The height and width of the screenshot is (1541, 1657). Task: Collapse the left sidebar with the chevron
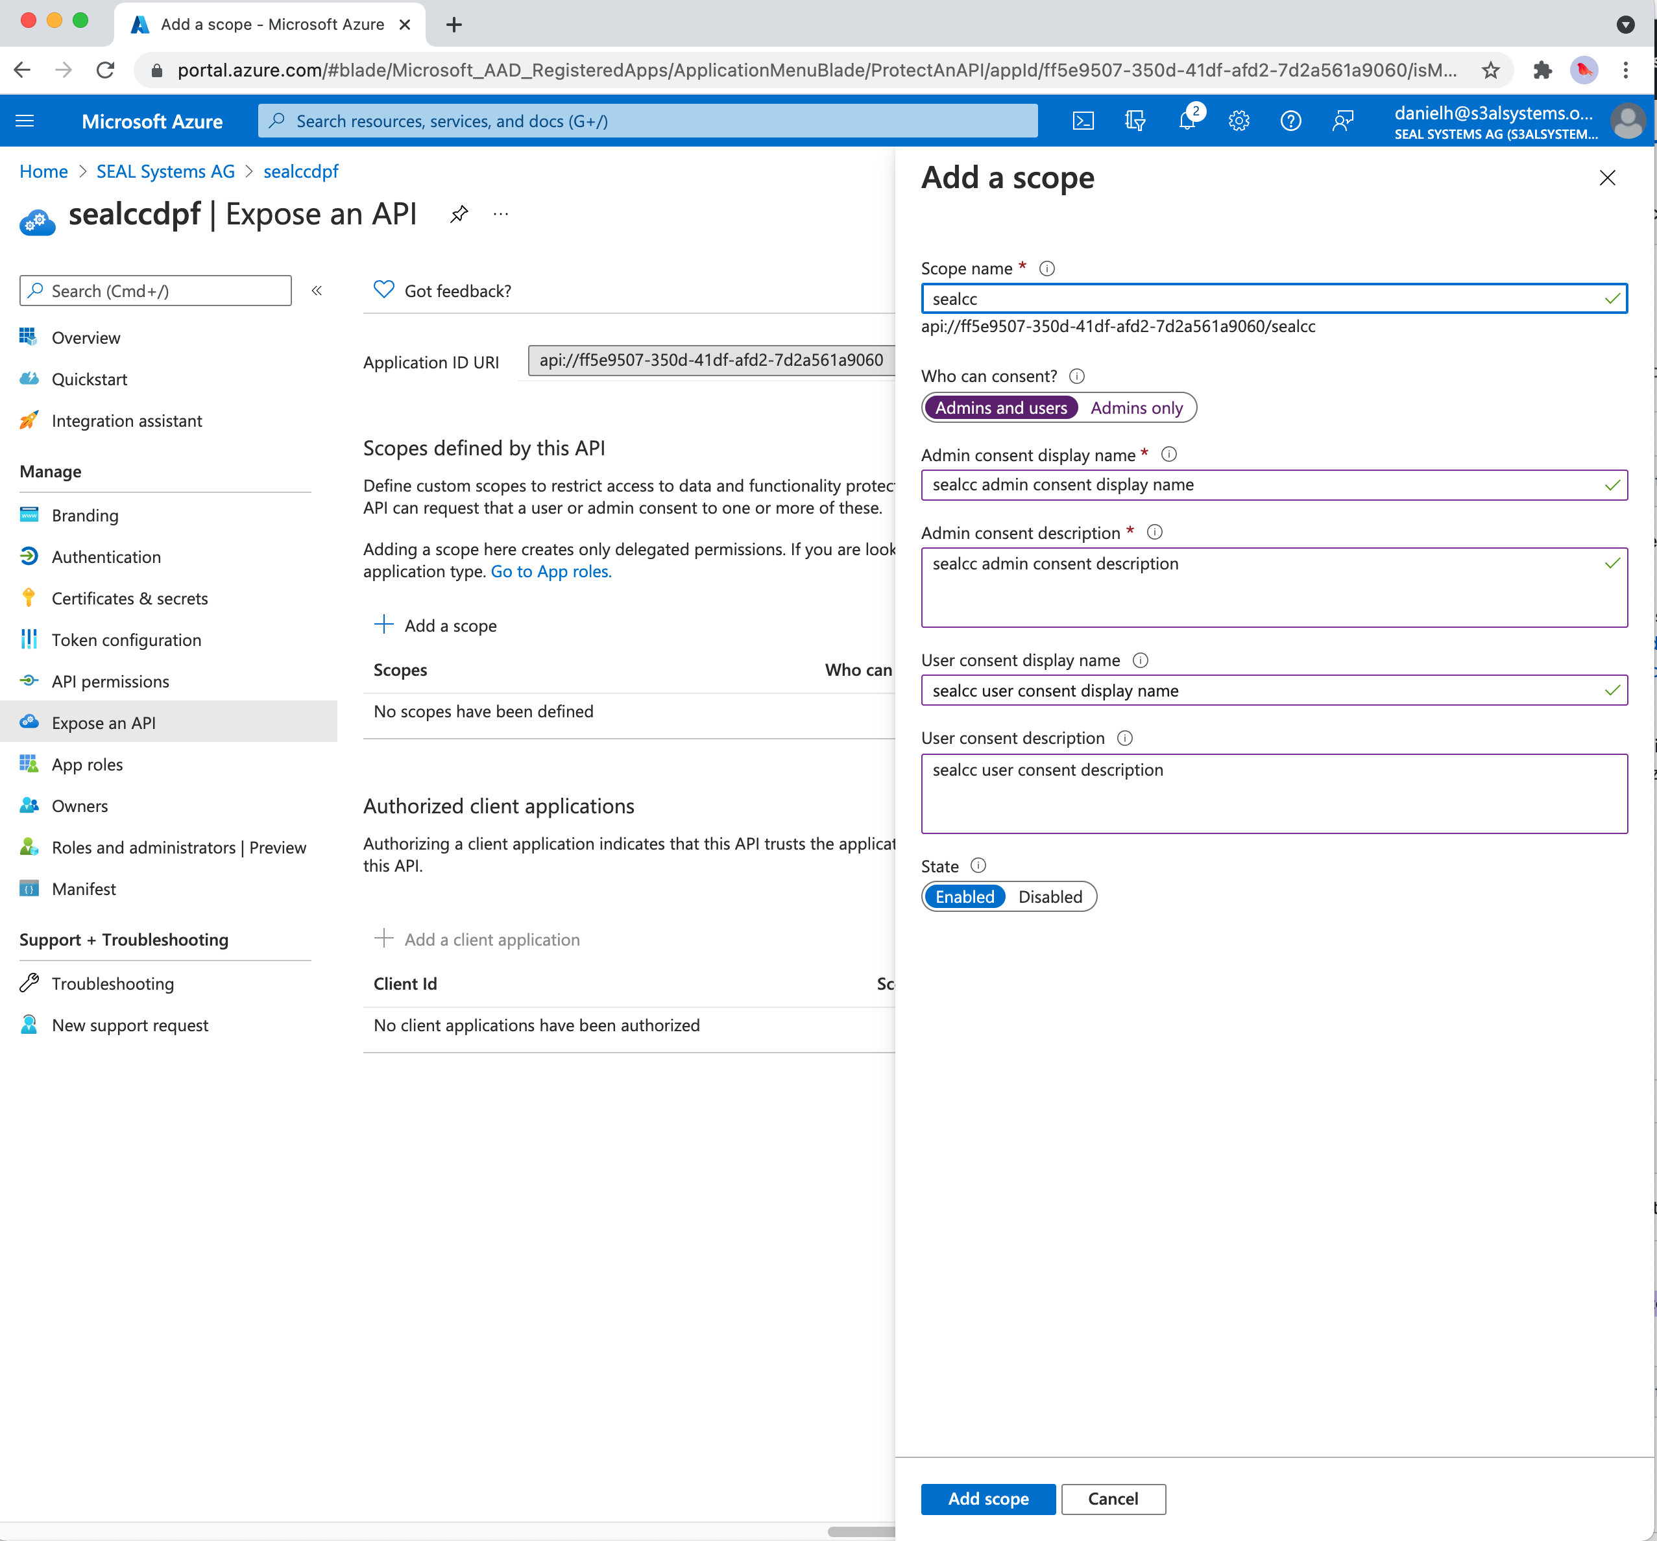coord(317,291)
